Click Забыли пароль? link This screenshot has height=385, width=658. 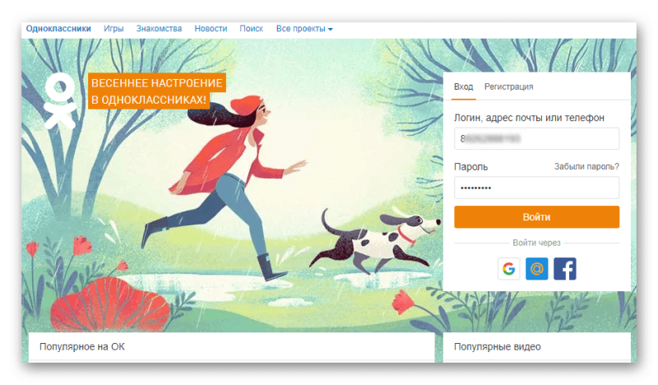(586, 166)
